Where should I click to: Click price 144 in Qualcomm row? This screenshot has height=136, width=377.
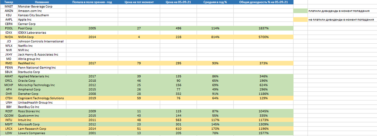[x=178, y=116]
